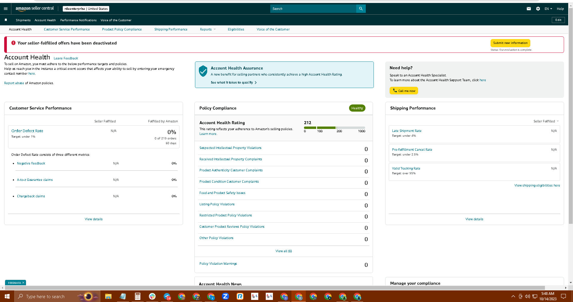573x302 pixels.
Task: Open the Zoom taskbar icon
Action: 225,296
